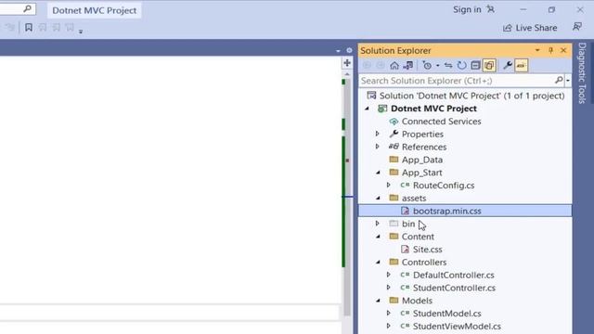This screenshot has width=594, height=334.
Task: Open Solution Explorer window position dropdown
Action: (x=537, y=50)
